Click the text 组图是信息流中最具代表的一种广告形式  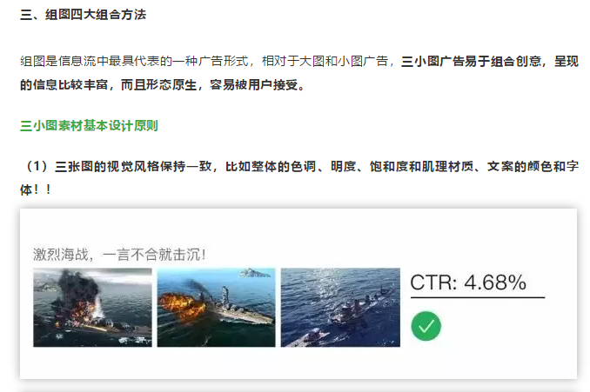(x=134, y=61)
